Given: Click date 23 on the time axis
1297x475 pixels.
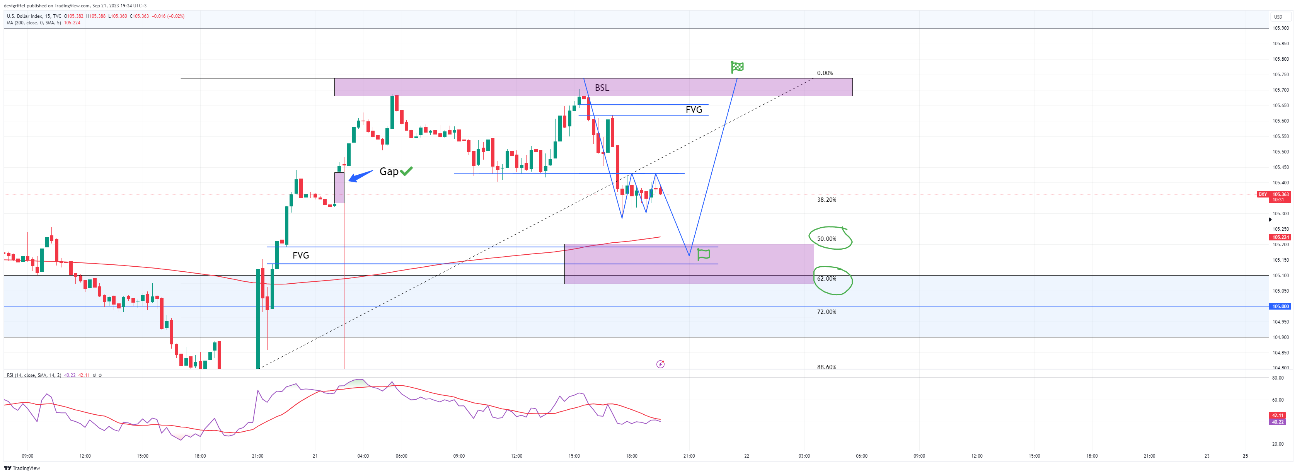Looking at the screenshot, I should (1207, 456).
